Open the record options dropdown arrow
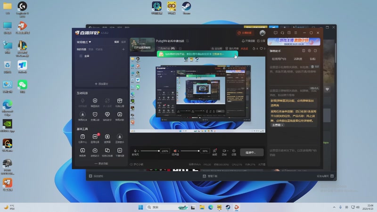This screenshot has width=377, height=212. pyautogui.click(x=228, y=151)
